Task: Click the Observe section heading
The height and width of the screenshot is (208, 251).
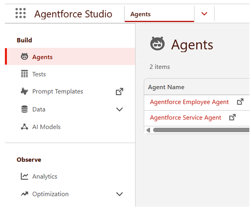Action: point(29,160)
